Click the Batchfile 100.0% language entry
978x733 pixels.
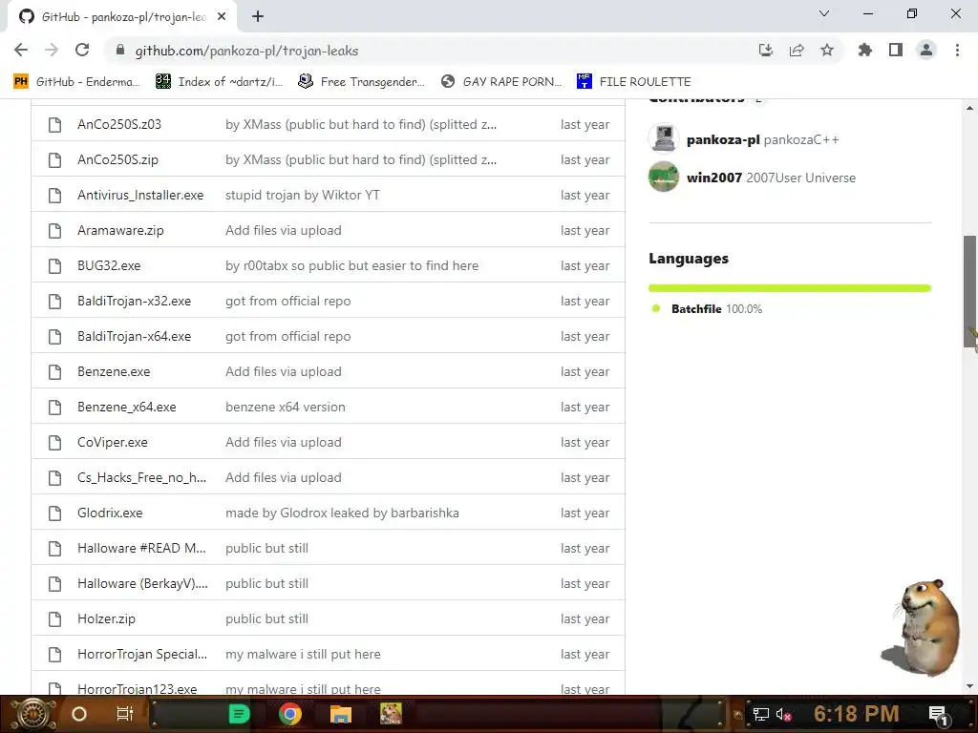tap(708, 308)
